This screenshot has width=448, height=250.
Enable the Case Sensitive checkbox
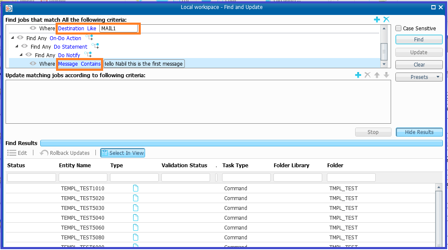(398, 28)
